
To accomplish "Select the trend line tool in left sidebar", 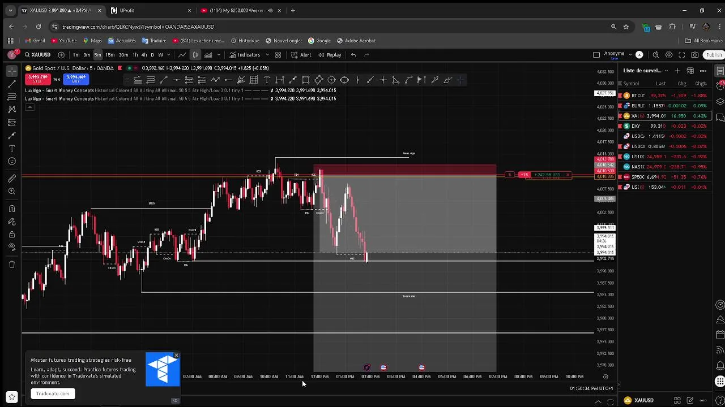I will click(x=12, y=84).
